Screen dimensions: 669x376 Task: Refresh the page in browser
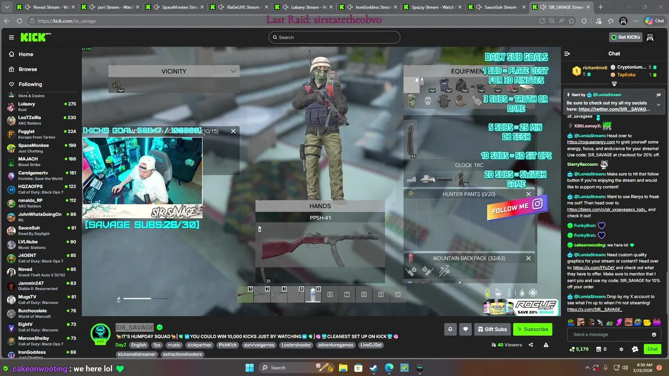(x=19, y=21)
